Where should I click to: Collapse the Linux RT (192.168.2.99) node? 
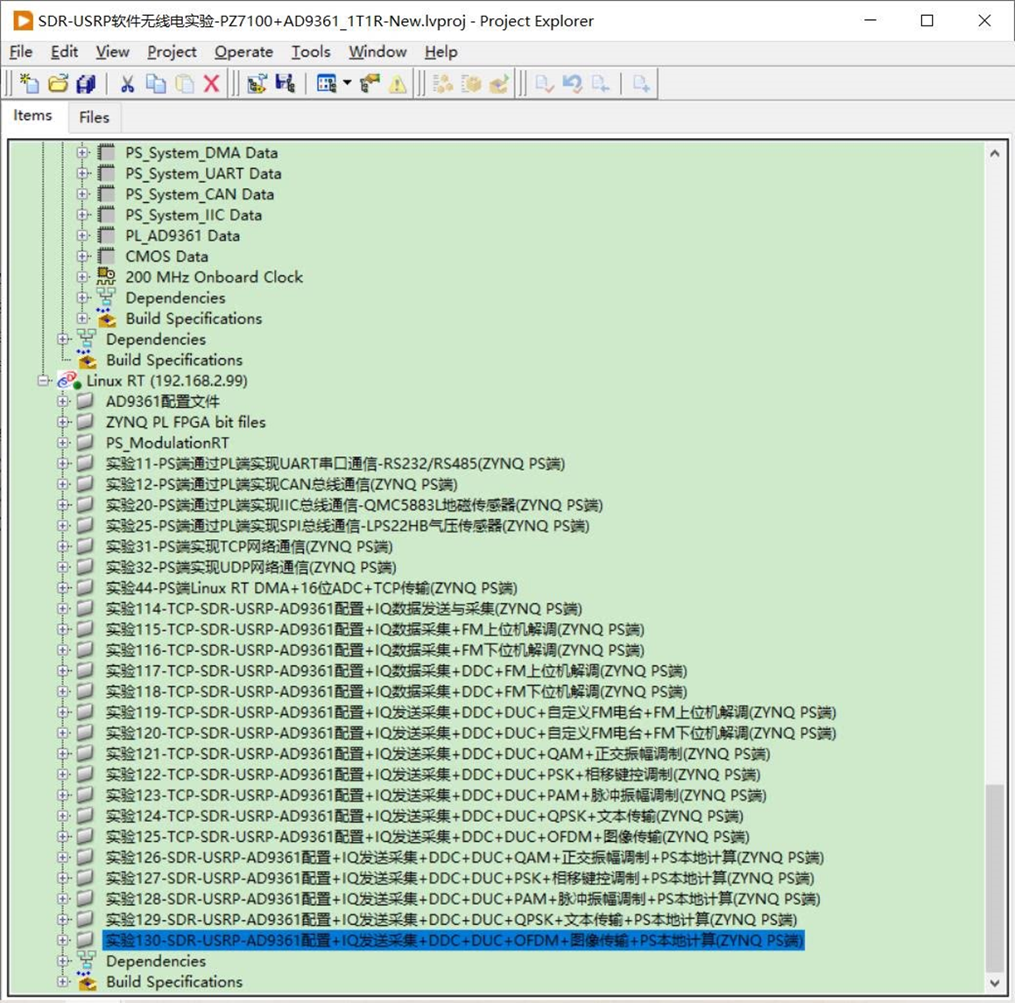pos(44,381)
